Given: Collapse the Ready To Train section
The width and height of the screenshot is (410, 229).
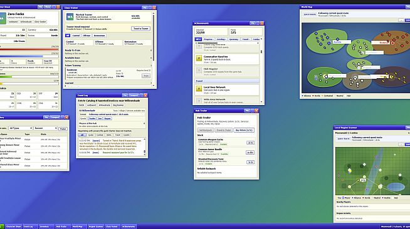Looking at the screenshot, I should point(108,50).
